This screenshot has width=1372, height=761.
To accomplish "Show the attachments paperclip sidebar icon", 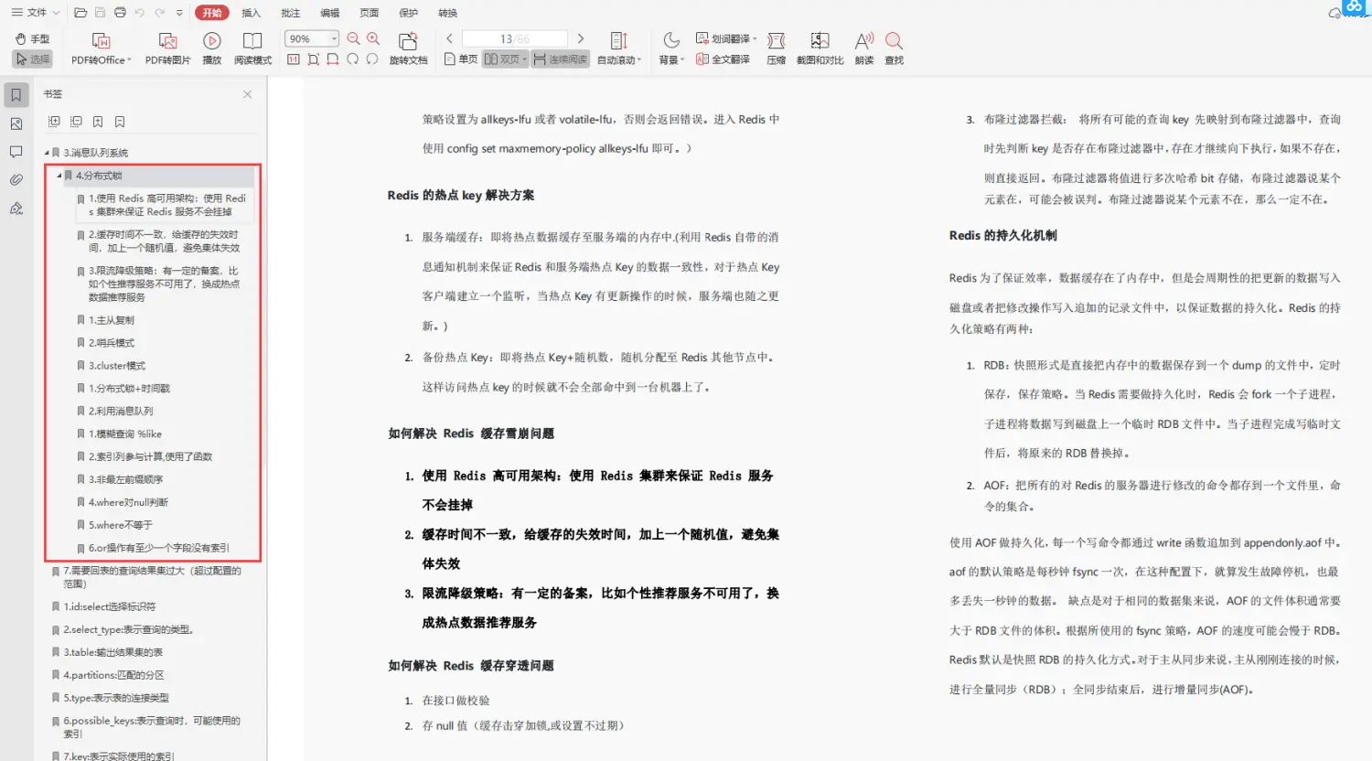I will coord(16,180).
